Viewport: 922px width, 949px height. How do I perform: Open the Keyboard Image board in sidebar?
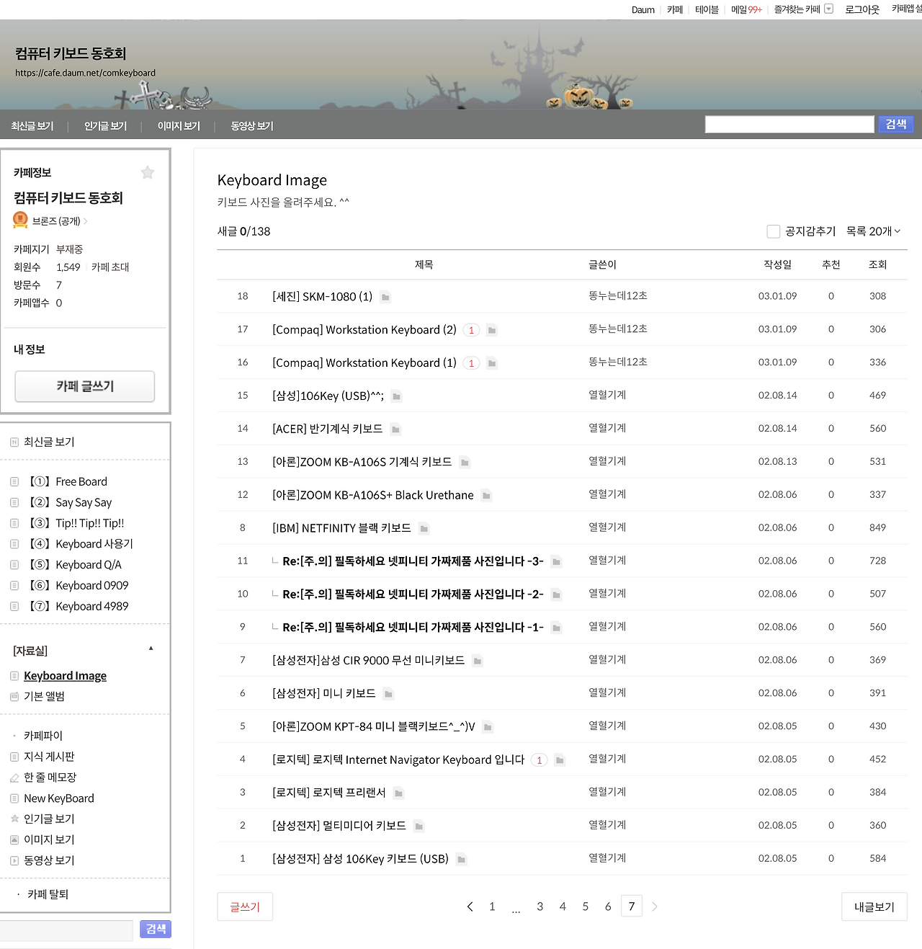(x=65, y=676)
